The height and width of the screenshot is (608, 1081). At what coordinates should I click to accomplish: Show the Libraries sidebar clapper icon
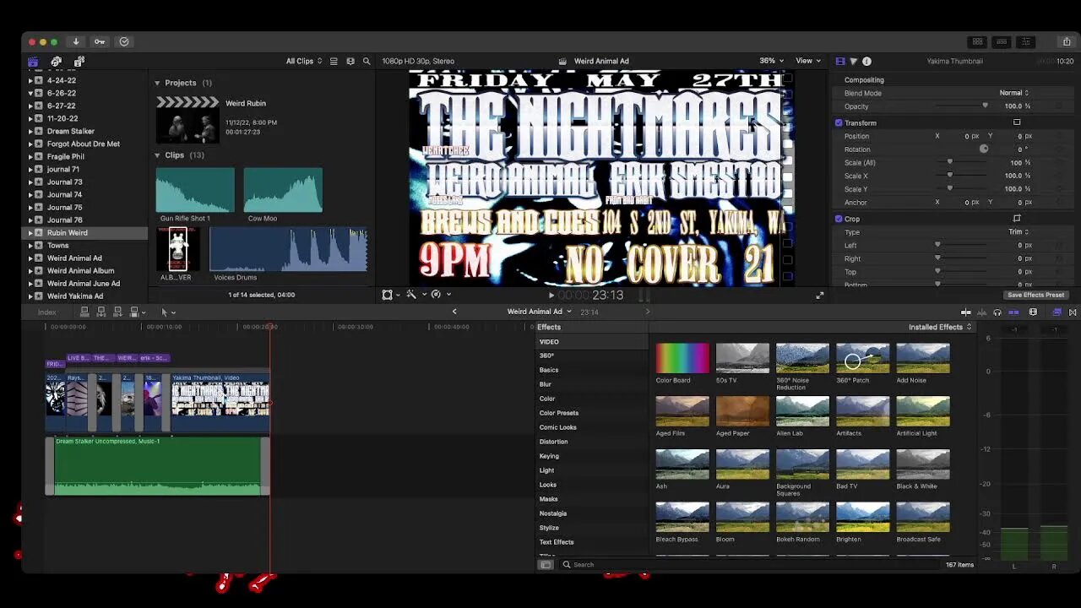point(33,62)
